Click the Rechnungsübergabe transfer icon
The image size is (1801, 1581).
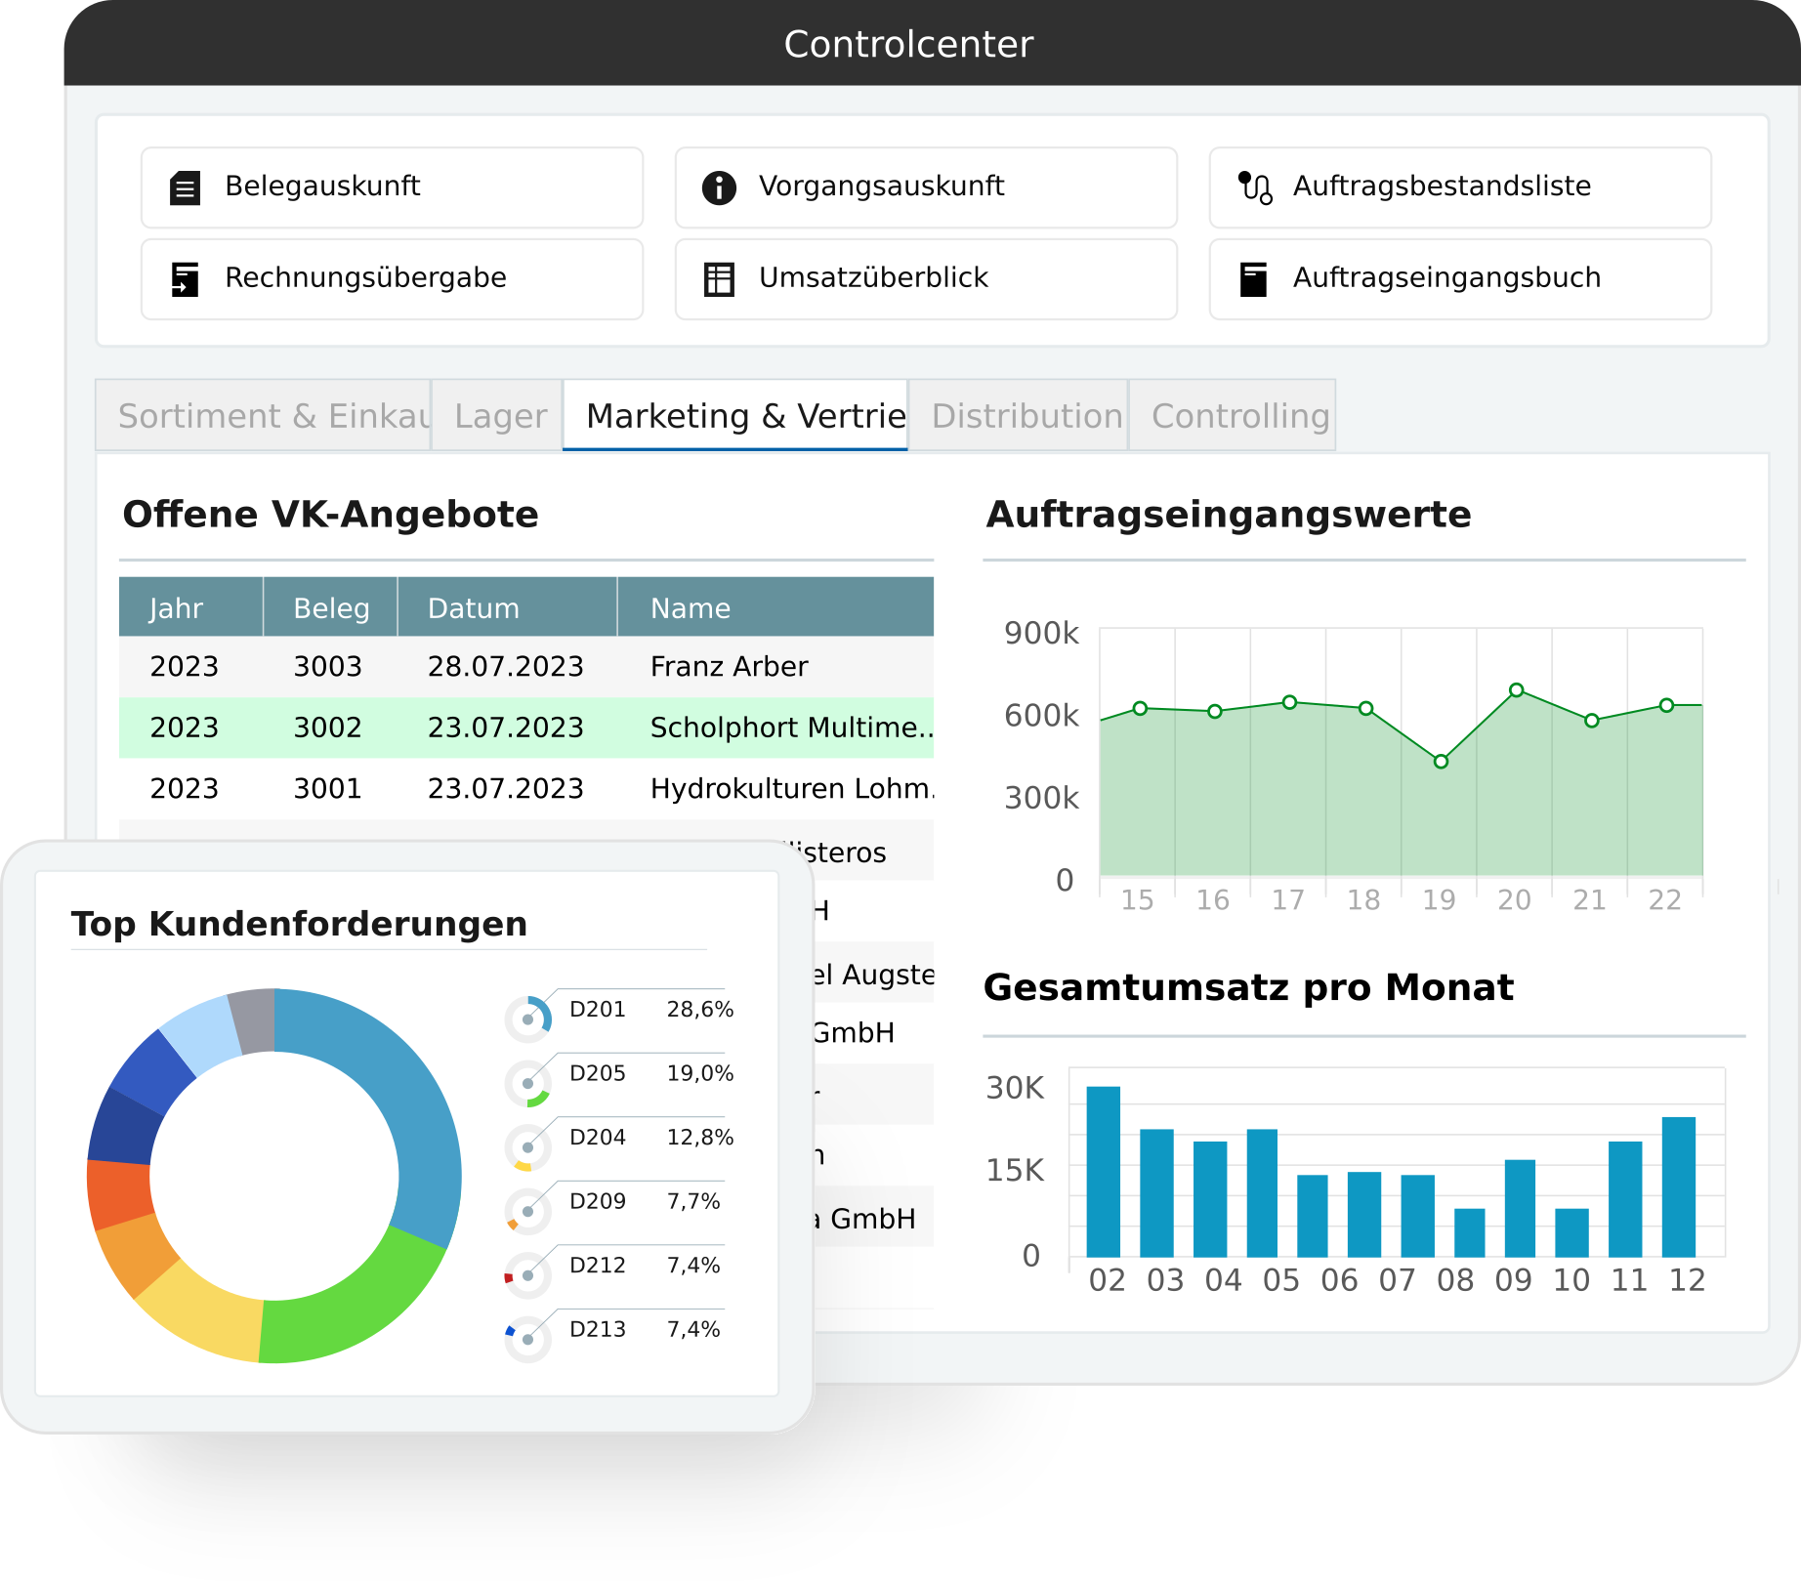coord(185,278)
